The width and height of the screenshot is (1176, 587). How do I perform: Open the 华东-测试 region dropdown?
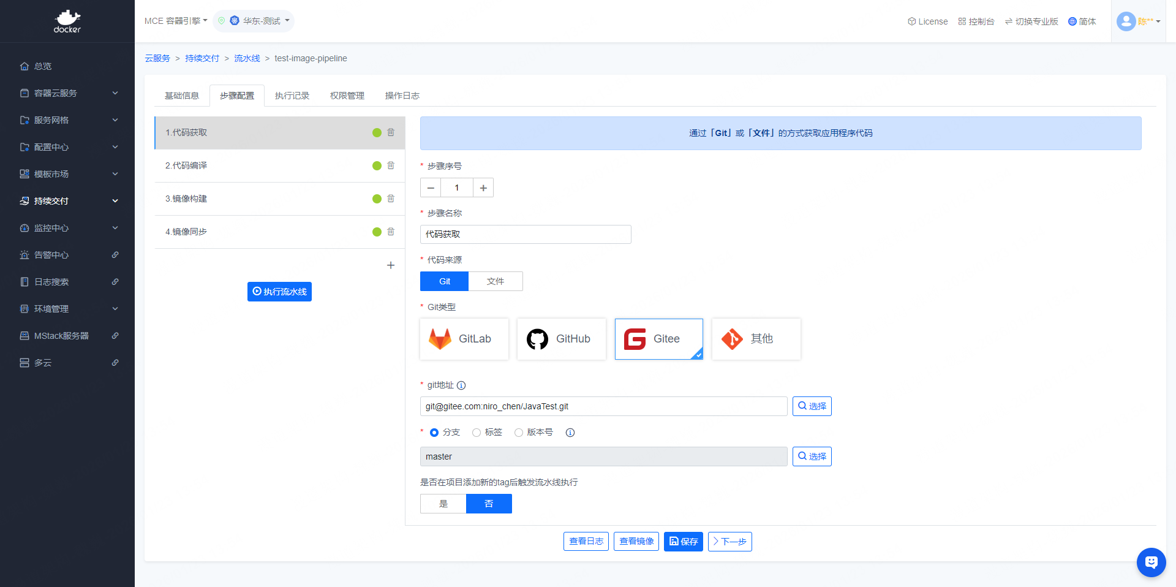click(x=254, y=21)
